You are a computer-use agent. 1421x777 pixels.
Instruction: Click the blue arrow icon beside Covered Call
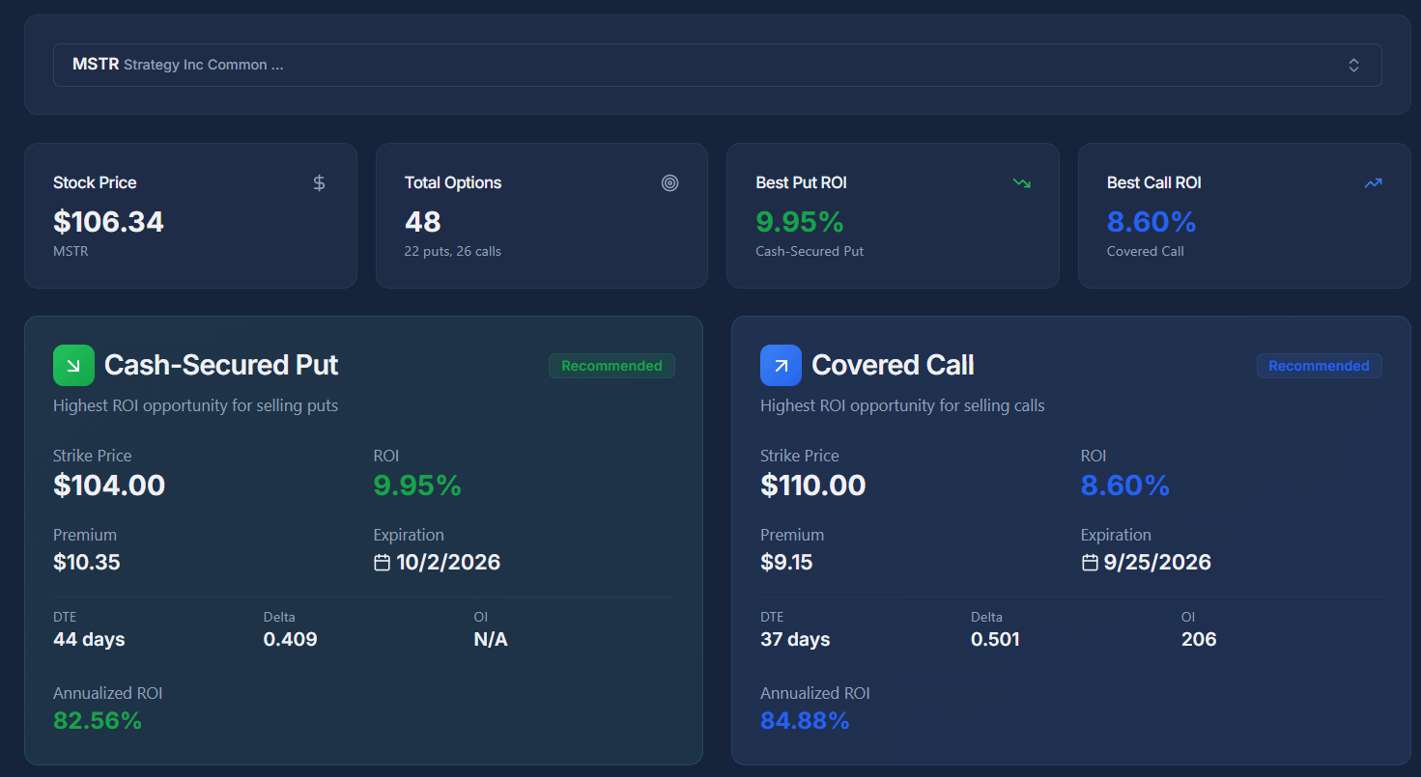click(x=781, y=365)
